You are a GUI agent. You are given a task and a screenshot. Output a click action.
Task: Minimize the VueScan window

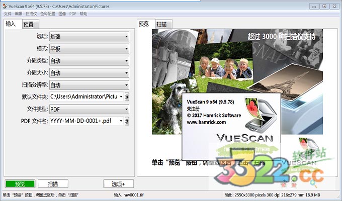tap(314, 7)
